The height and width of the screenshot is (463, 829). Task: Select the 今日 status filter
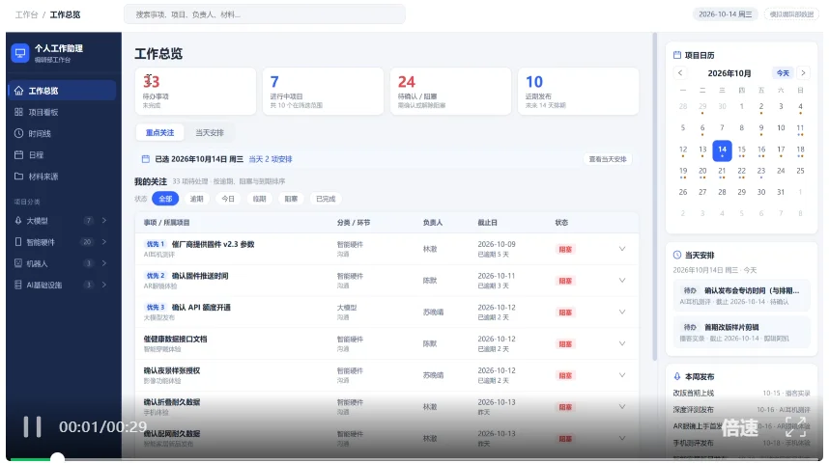tap(228, 199)
